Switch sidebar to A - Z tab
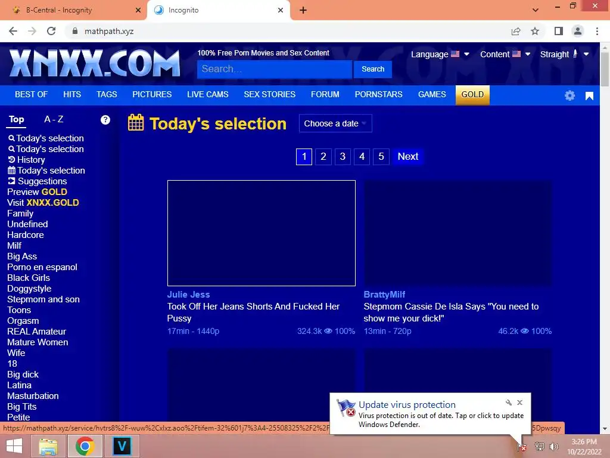The image size is (610, 458). tap(54, 119)
